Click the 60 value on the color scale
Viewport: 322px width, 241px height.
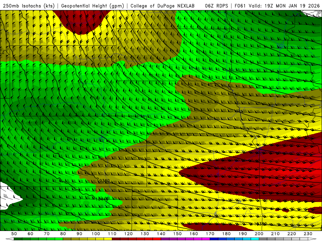(30, 234)
